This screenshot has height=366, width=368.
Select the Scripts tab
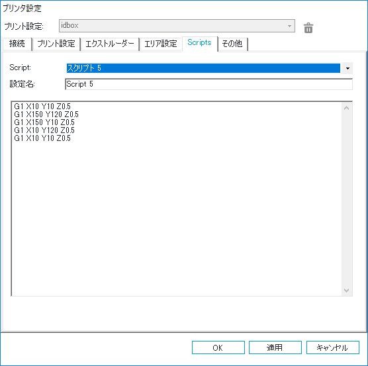coord(199,43)
